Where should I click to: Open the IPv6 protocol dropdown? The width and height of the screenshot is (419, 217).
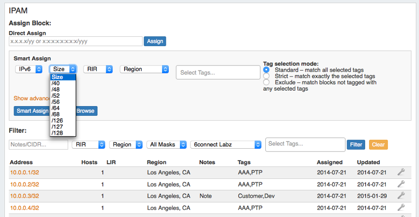coord(29,69)
